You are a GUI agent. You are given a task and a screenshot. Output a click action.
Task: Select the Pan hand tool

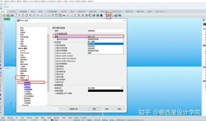tap(34, 15)
